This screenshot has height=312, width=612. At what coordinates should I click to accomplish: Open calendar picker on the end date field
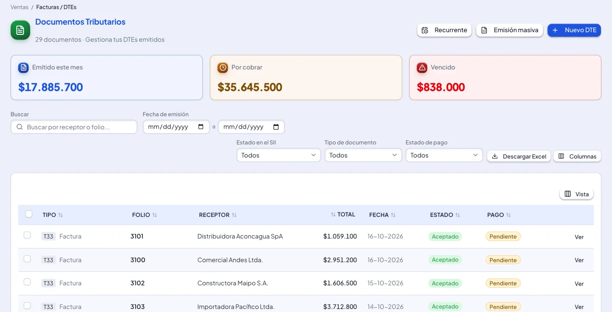pos(276,127)
